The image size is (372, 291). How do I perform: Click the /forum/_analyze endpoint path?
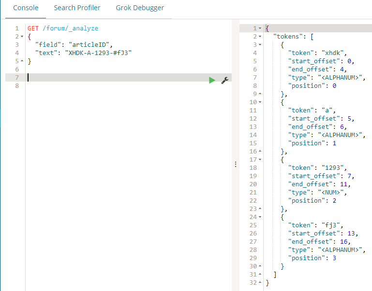tap(71, 28)
